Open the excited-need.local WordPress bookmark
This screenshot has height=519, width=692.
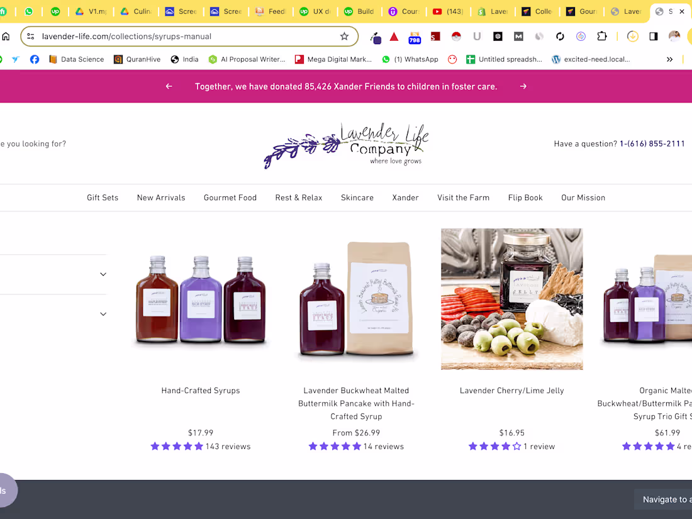pos(590,59)
